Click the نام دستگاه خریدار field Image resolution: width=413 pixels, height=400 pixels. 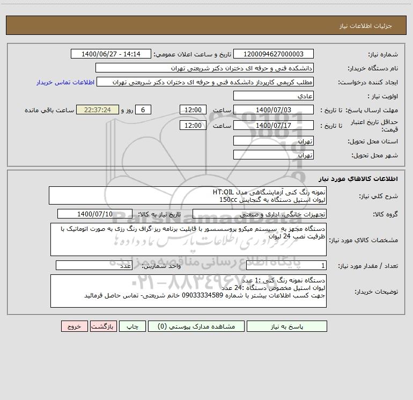coord(204,68)
